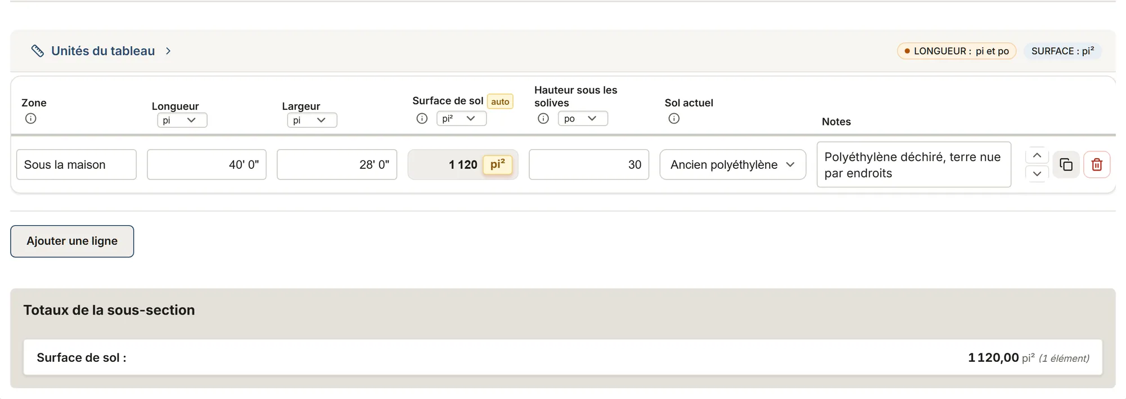Open the Surface de sol unit dropdown
Image resolution: width=1126 pixels, height=399 pixels.
(461, 118)
